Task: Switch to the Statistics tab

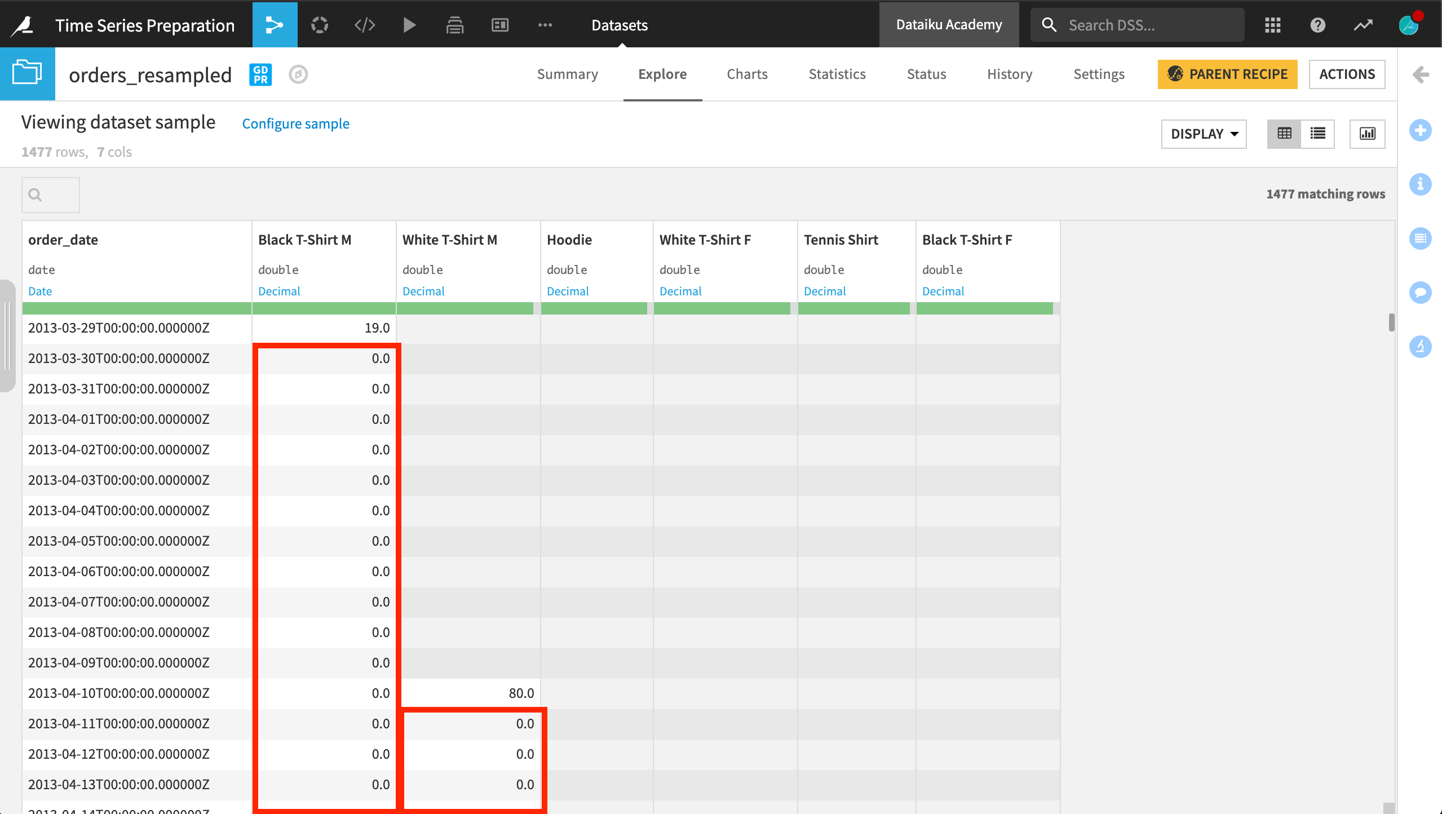Action: [837, 74]
